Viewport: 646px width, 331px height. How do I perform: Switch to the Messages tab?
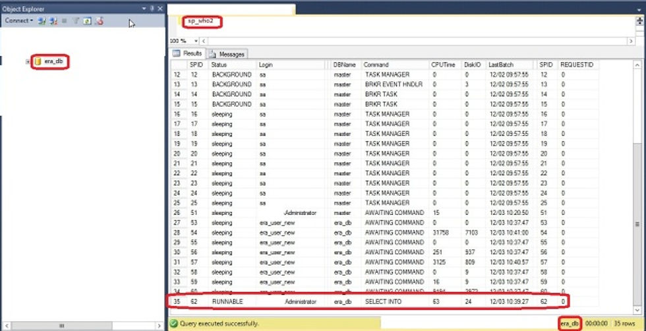coord(227,54)
